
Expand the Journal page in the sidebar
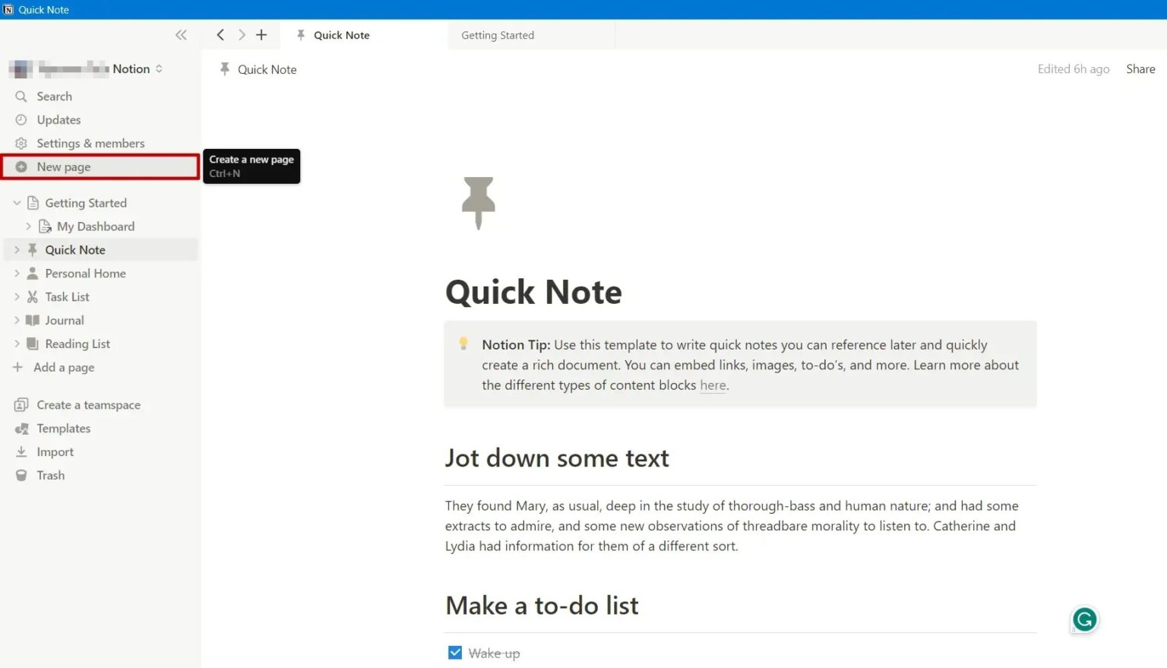[17, 320]
